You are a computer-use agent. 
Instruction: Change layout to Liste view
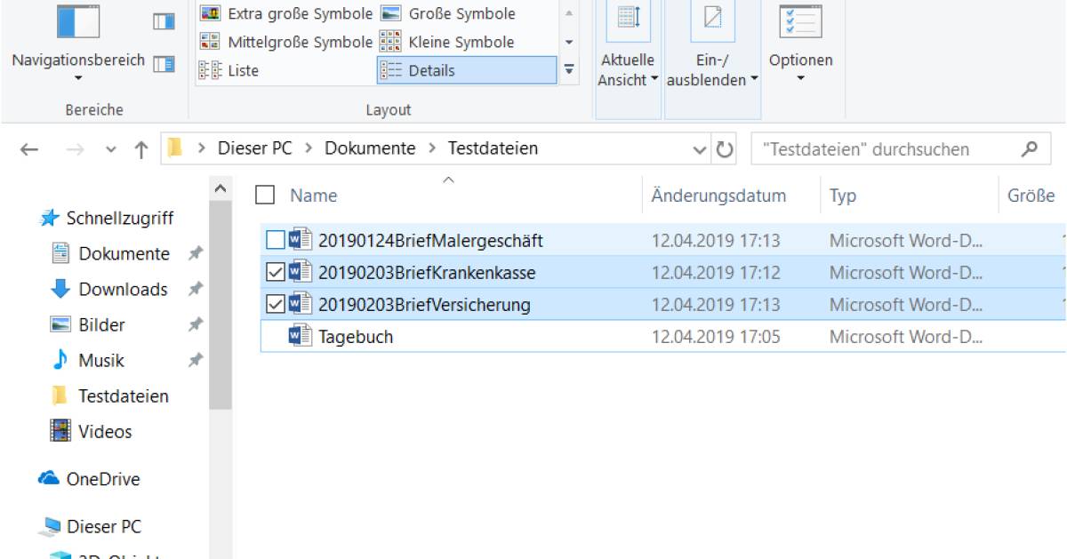point(240,70)
